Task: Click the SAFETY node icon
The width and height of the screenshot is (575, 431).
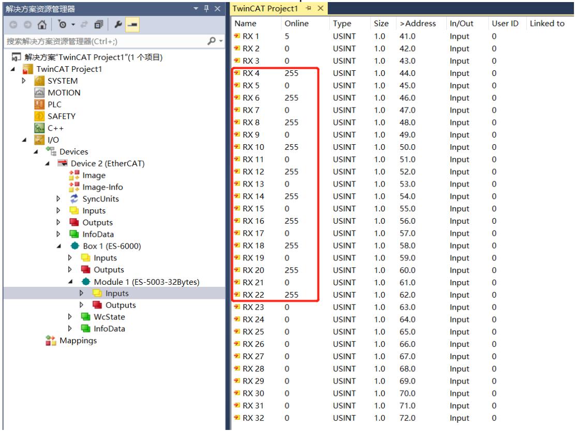Action: point(39,116)
